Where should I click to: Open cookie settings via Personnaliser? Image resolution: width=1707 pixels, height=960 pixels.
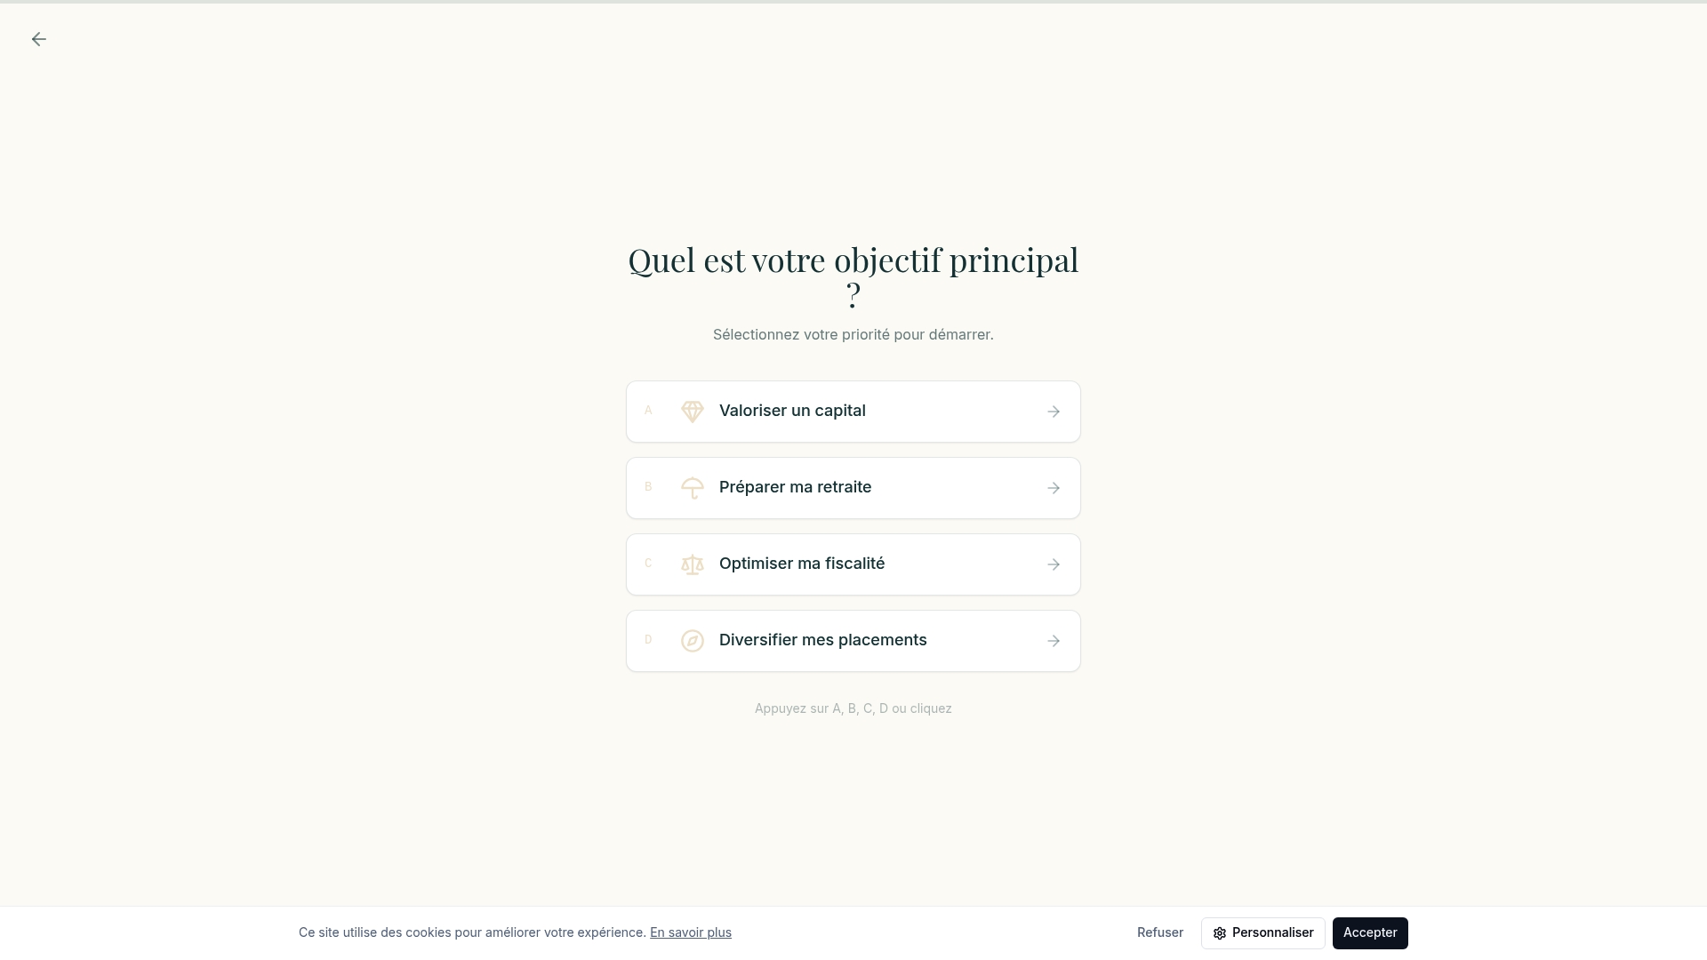coord(1262,932)
